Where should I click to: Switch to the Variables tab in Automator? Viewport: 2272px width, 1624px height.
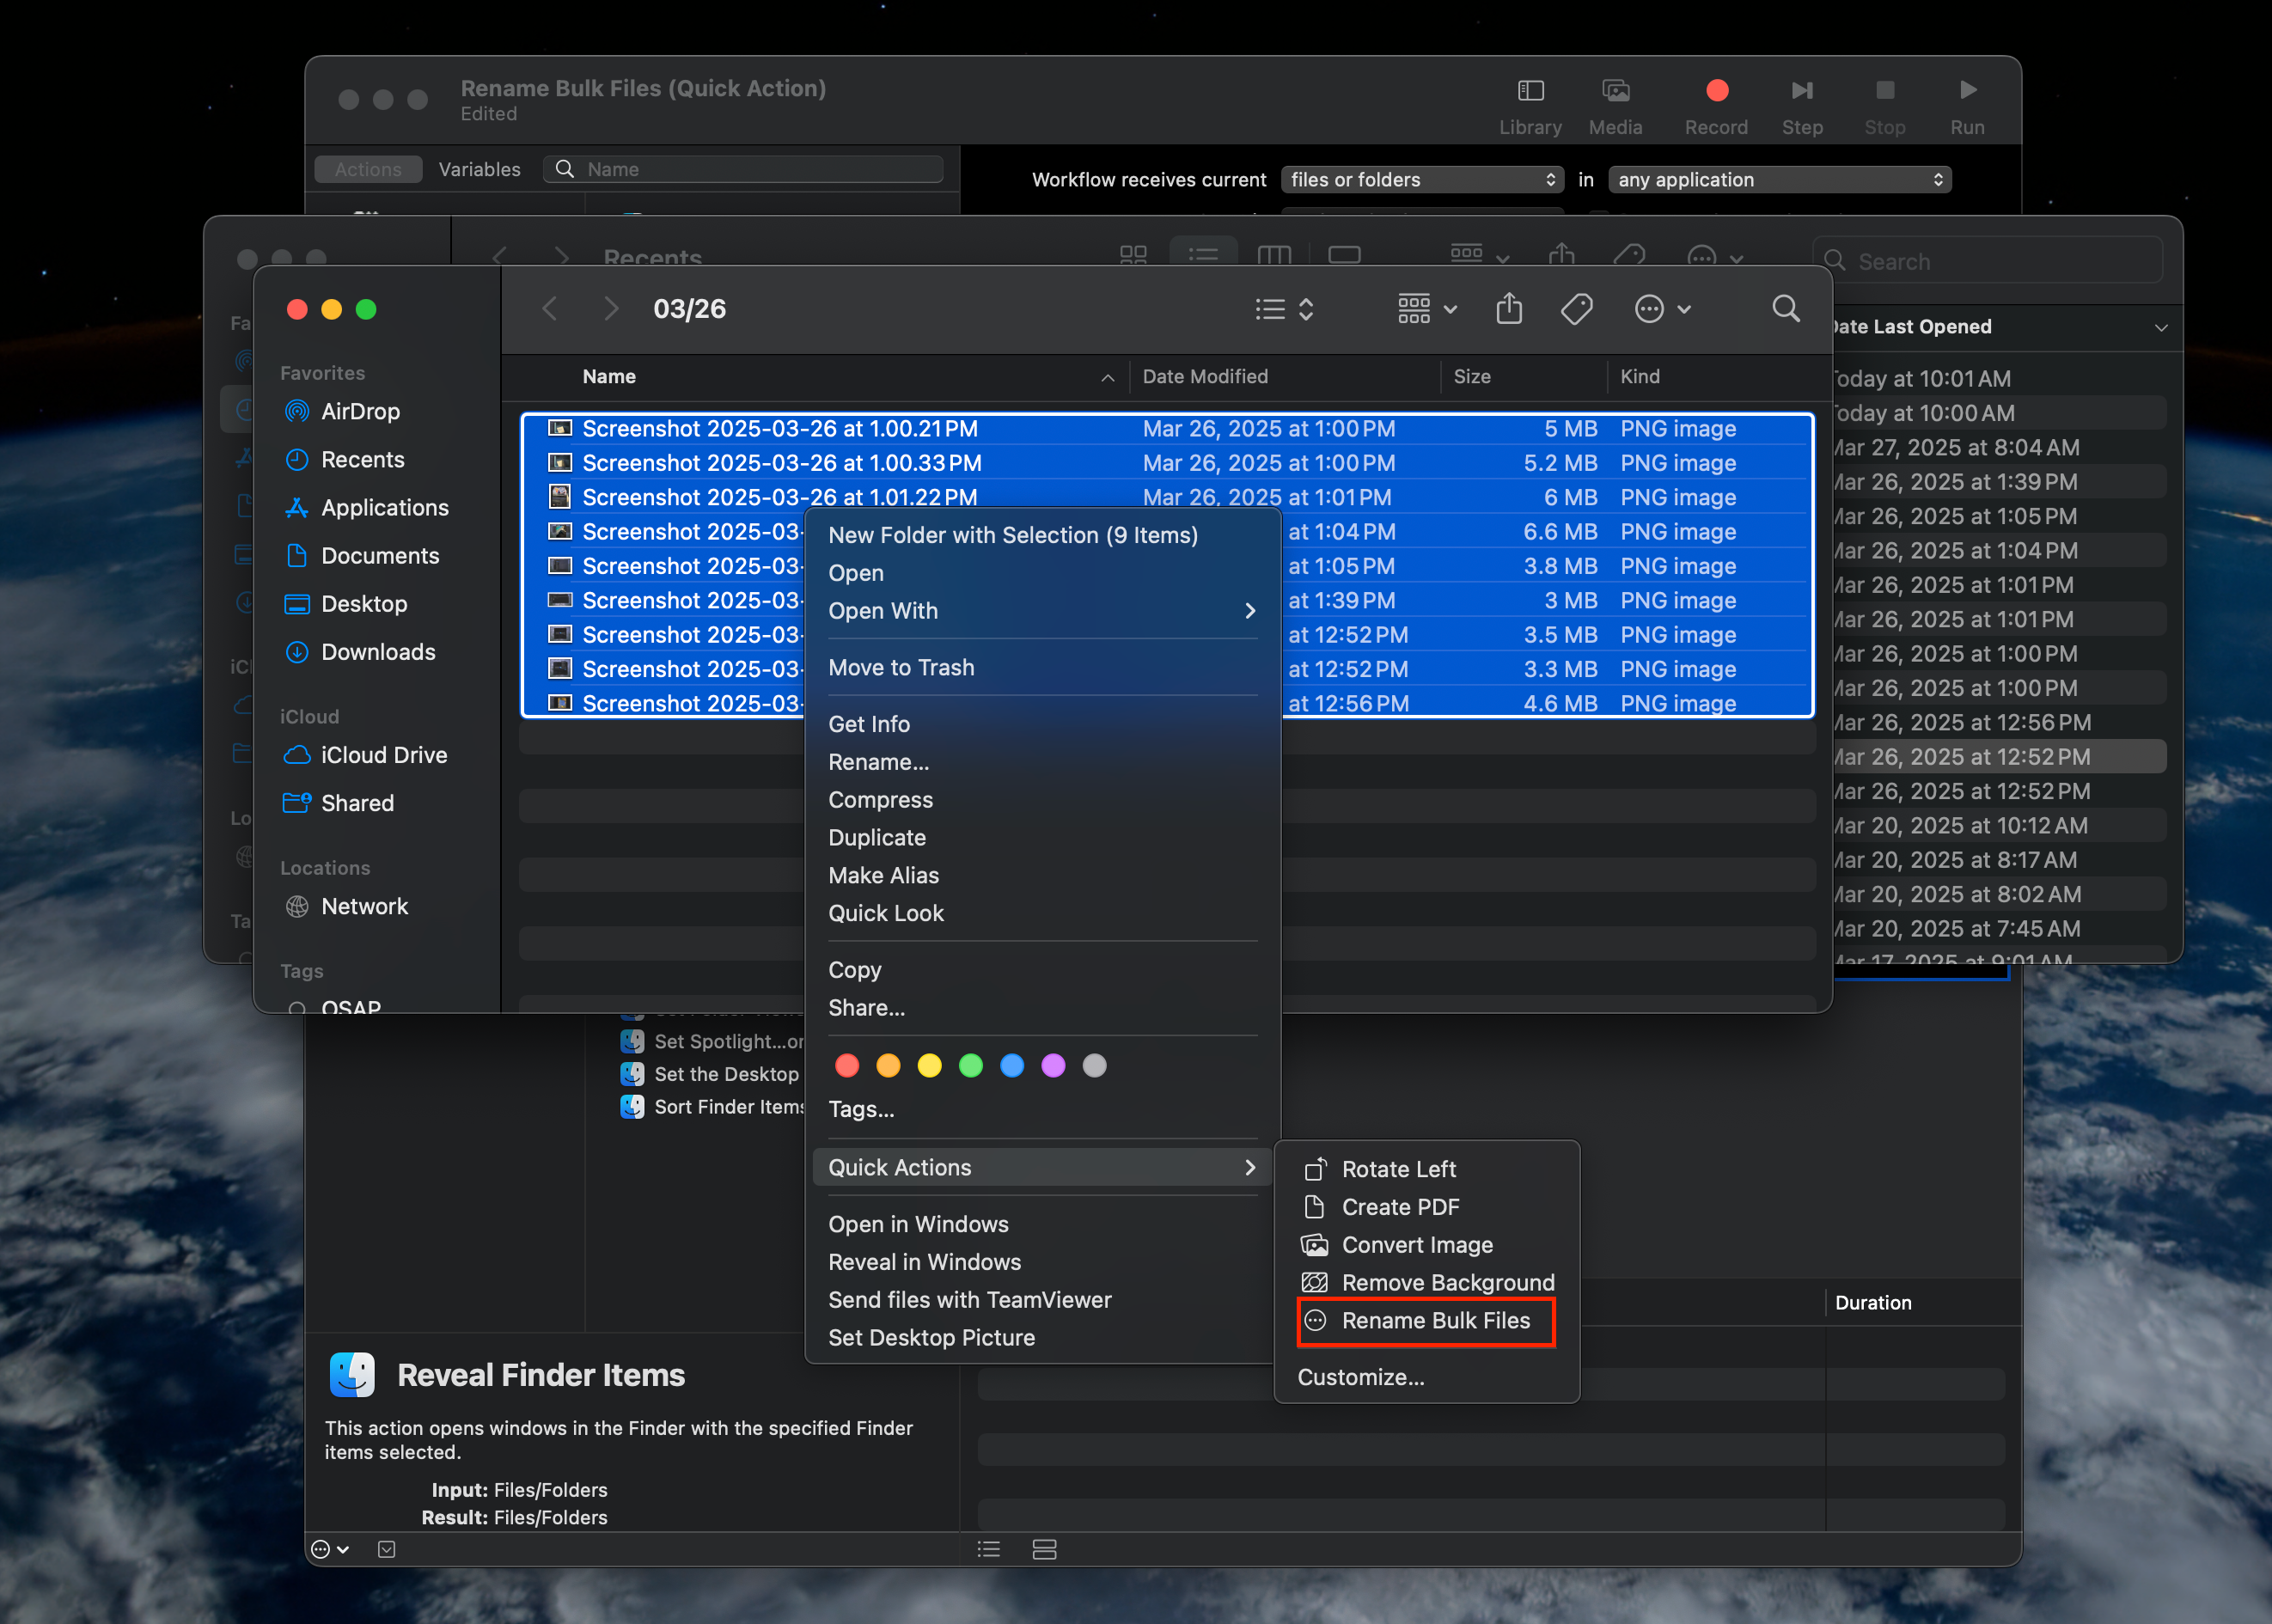click(x=479, y=169)
